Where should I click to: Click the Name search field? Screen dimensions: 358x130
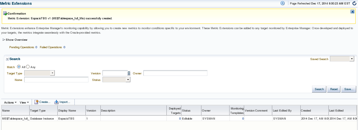tap(56, 80)
